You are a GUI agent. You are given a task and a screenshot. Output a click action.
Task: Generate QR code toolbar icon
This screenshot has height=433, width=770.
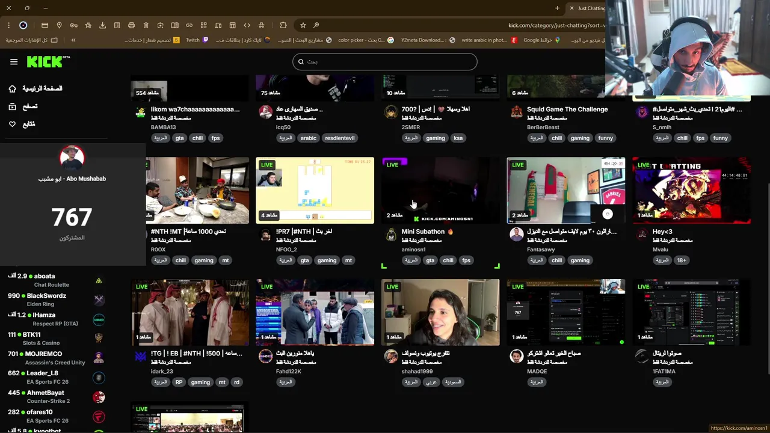[x=203, y=25]
